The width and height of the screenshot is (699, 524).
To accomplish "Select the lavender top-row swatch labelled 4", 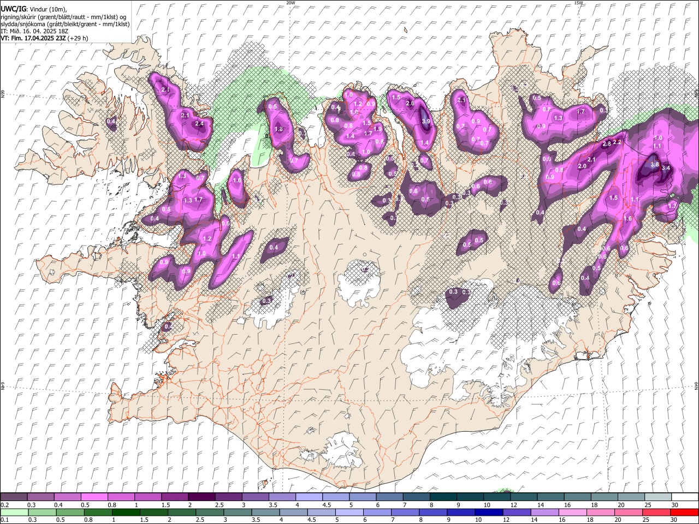I will [309, 497].
